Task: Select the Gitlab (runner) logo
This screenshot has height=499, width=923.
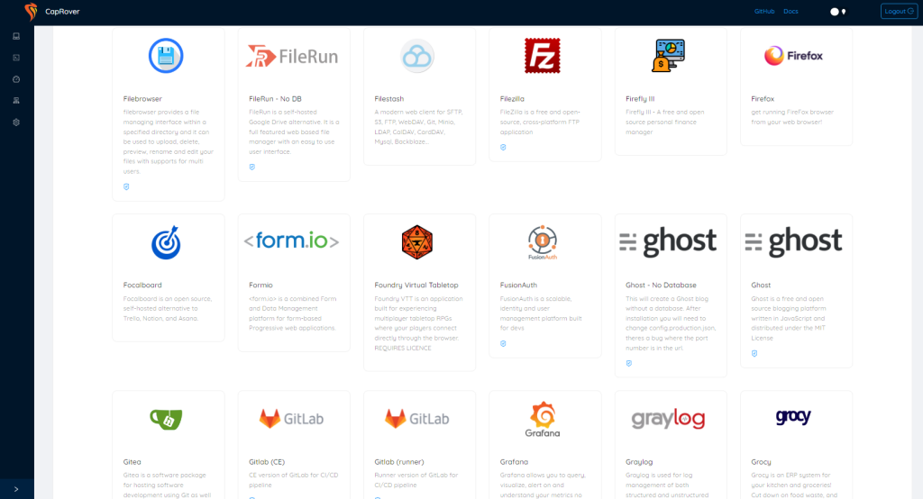Action: pyautogui.click(x=417, y=419)
